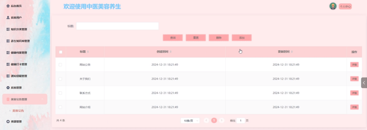367x130 pixels.
Task: Expand 系统管理 menu
Action: point(25,88)
